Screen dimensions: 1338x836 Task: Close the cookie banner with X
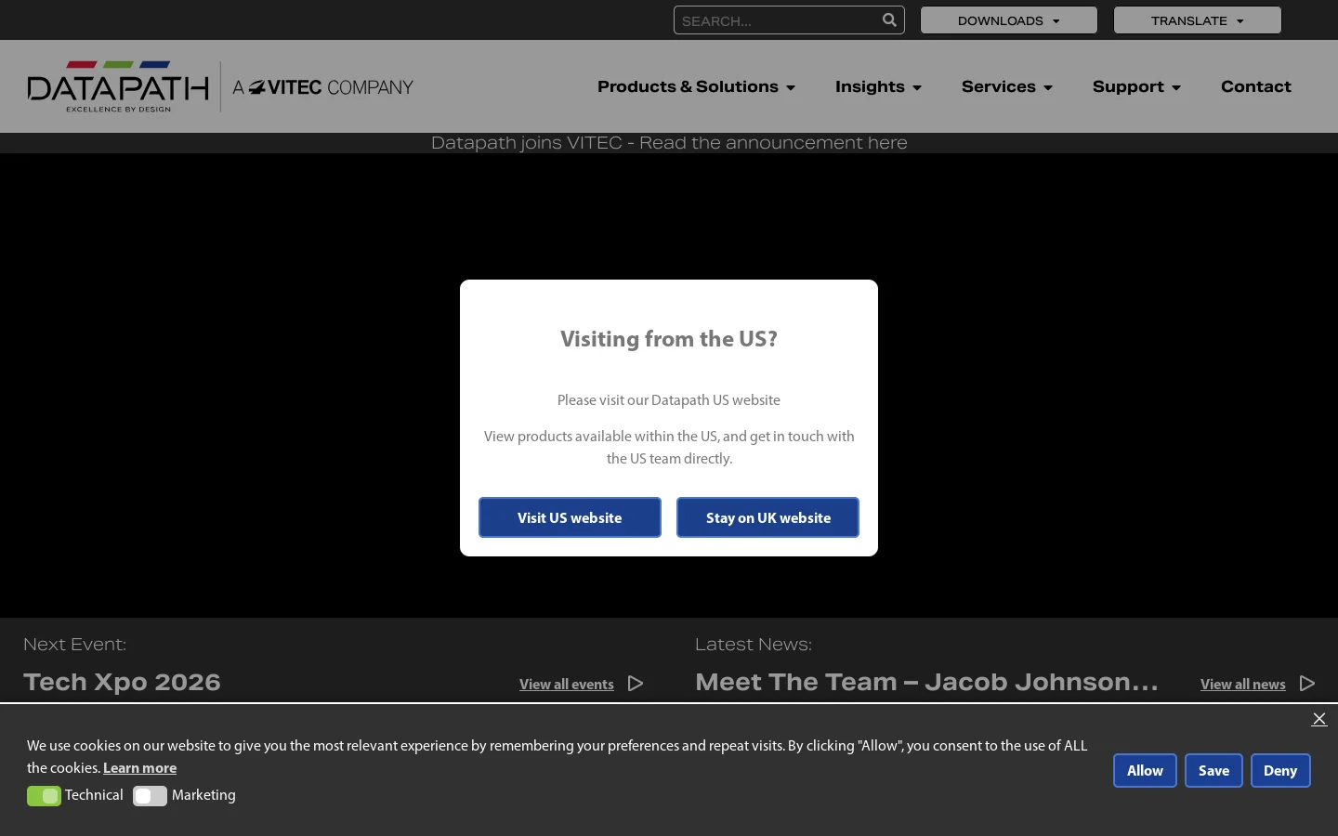(1319, 719)
